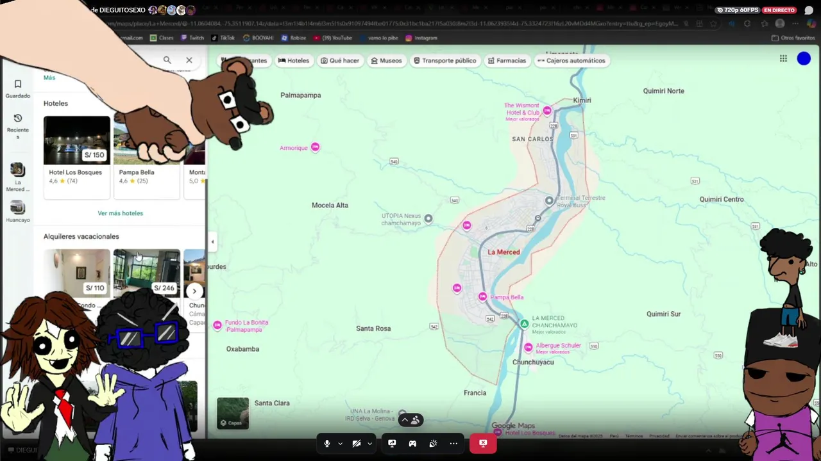
Task: Open microphone options dropdown arrow
Action: 340,443
